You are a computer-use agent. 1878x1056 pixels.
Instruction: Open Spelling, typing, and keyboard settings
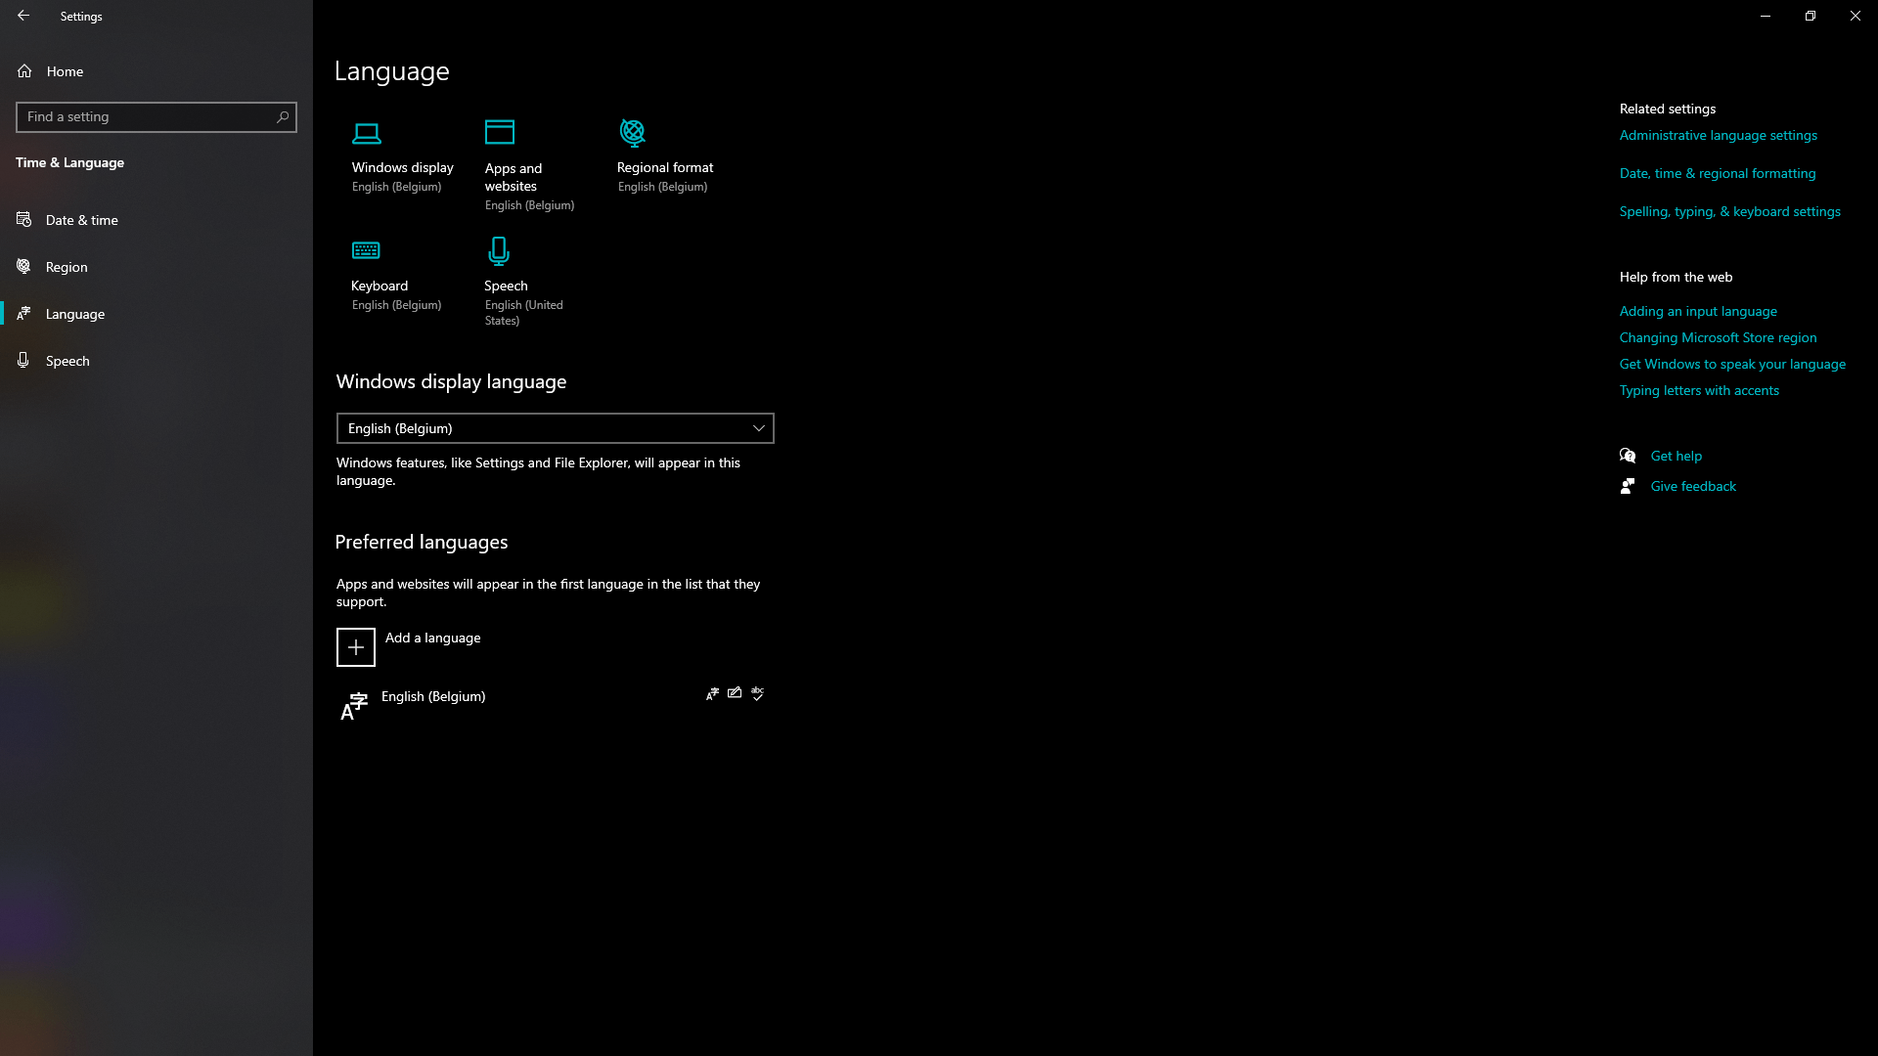[x=1729, y=210]
